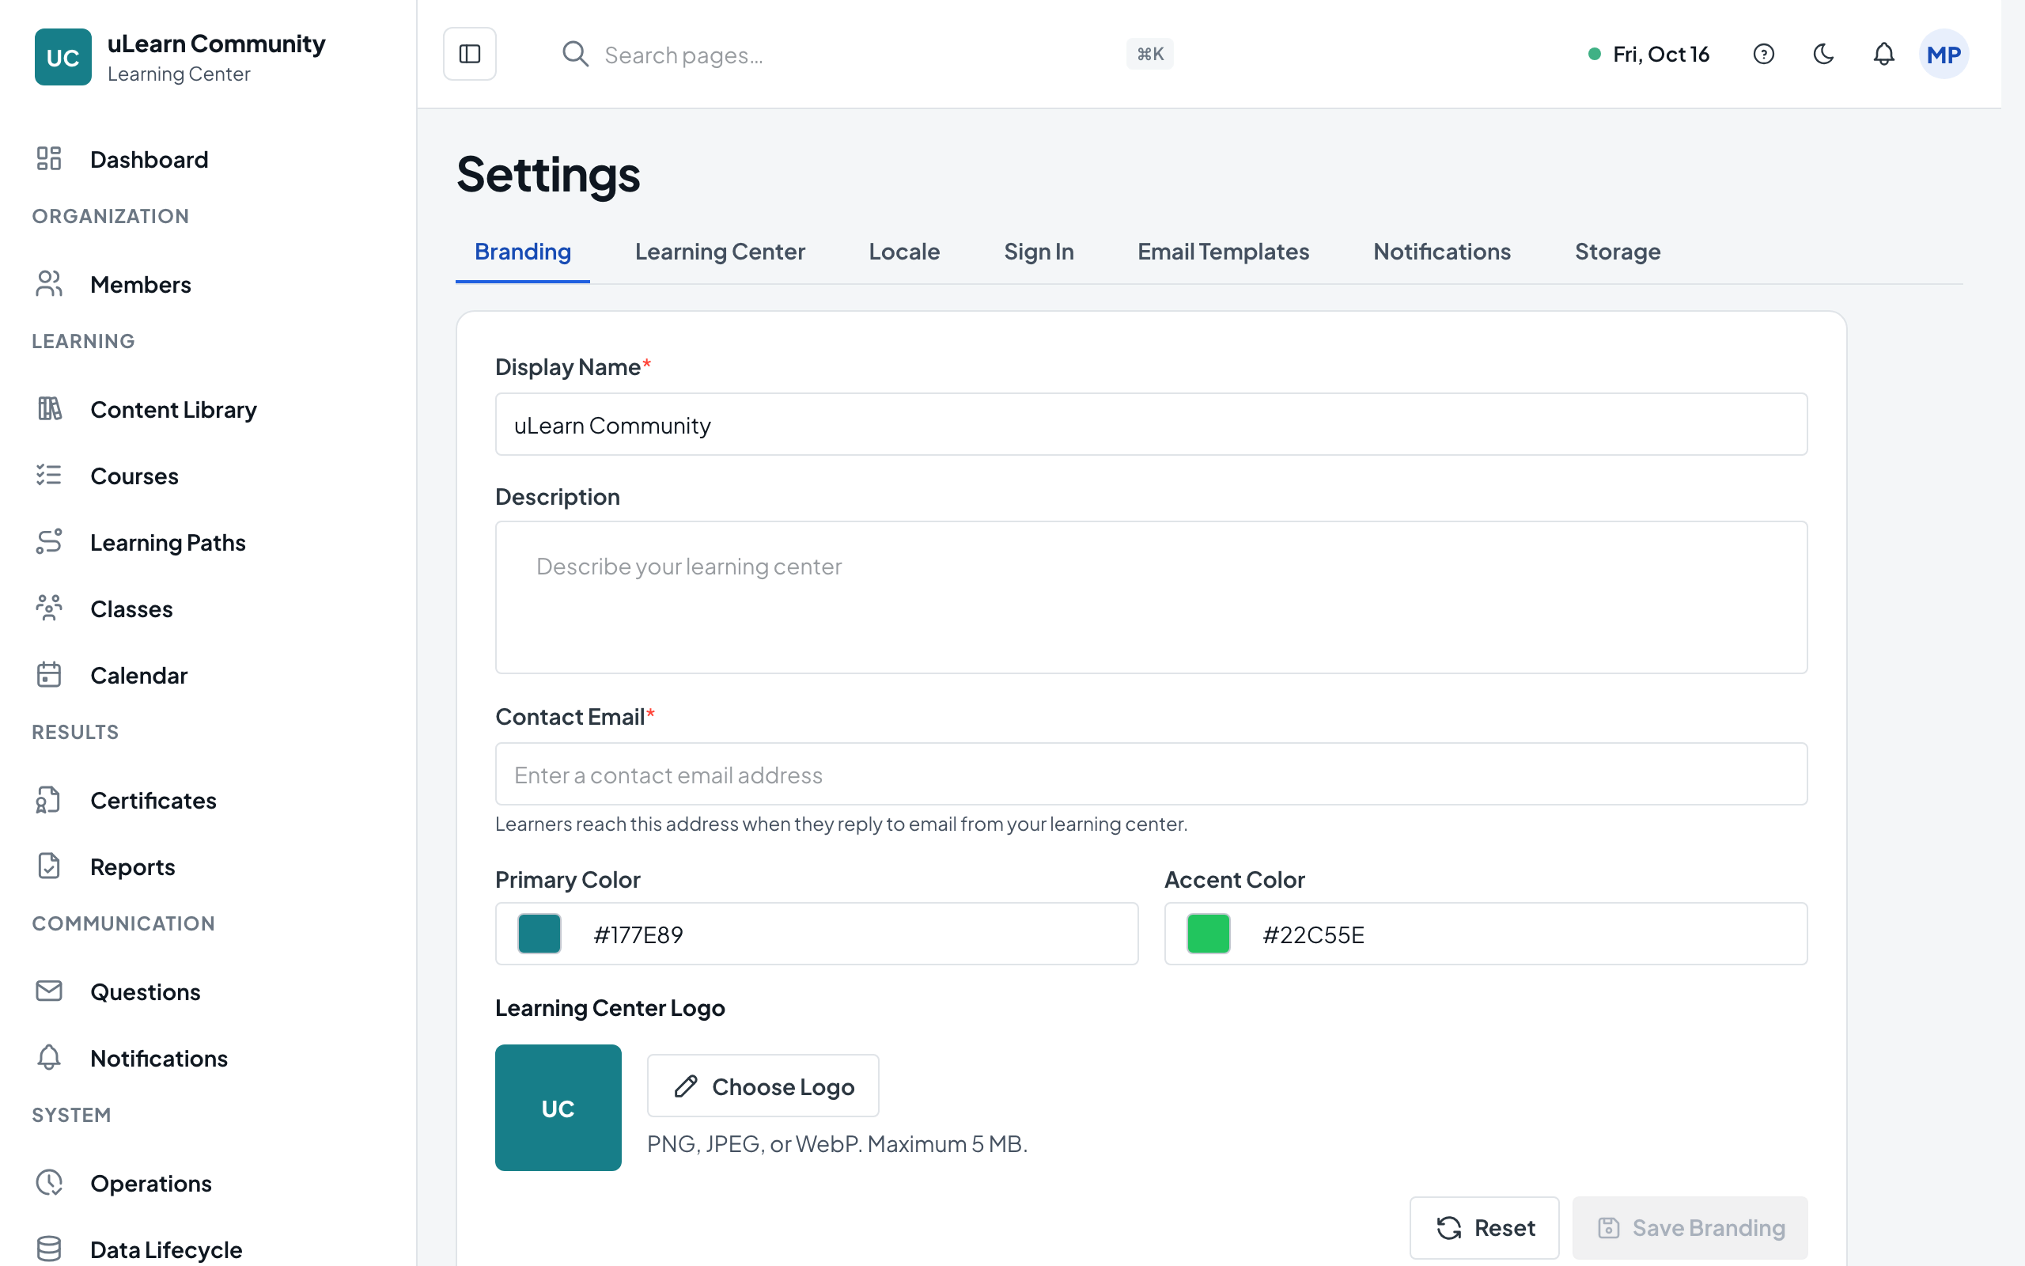Image resolution: width=2025 pixels, height=1266 pixels.
Task: Focus the Description text area
Action: point(1152,598)
